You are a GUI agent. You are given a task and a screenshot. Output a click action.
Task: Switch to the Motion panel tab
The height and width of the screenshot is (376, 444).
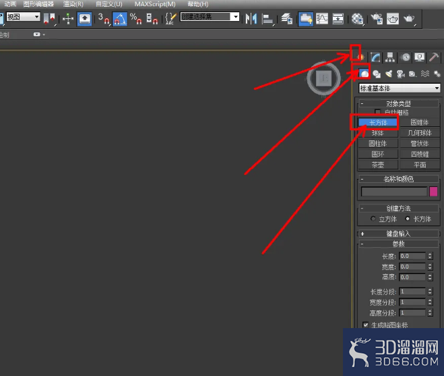point(406,57)
